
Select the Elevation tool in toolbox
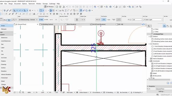6,71
